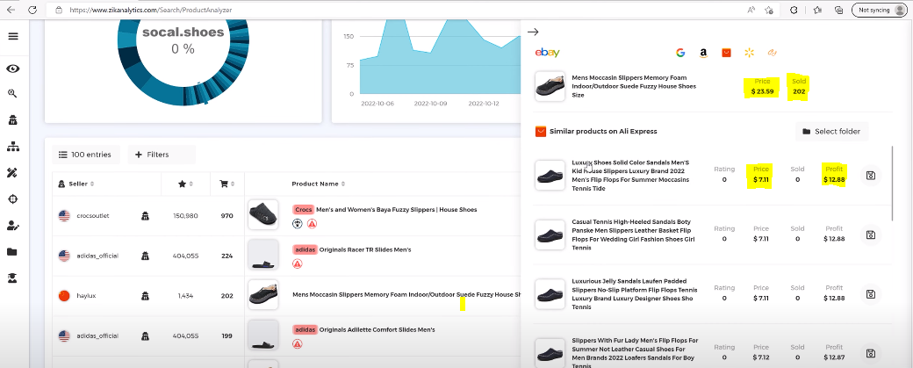Sort table by cart sold column
This screenshot has width=913, height=368.
(x=227, y=184)
